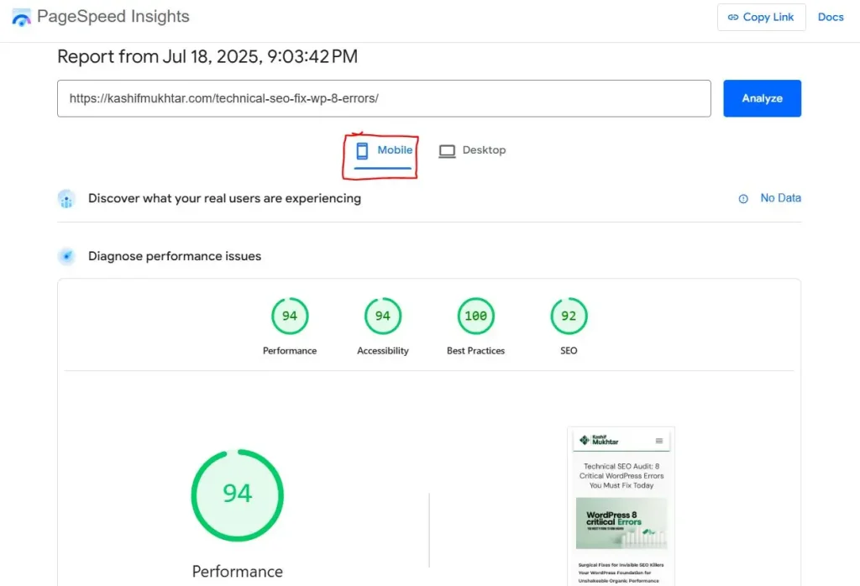Screen dimensions: 860x586
Task: Select the Best Practices score gauge 100
Action: [x=475, y=316]
